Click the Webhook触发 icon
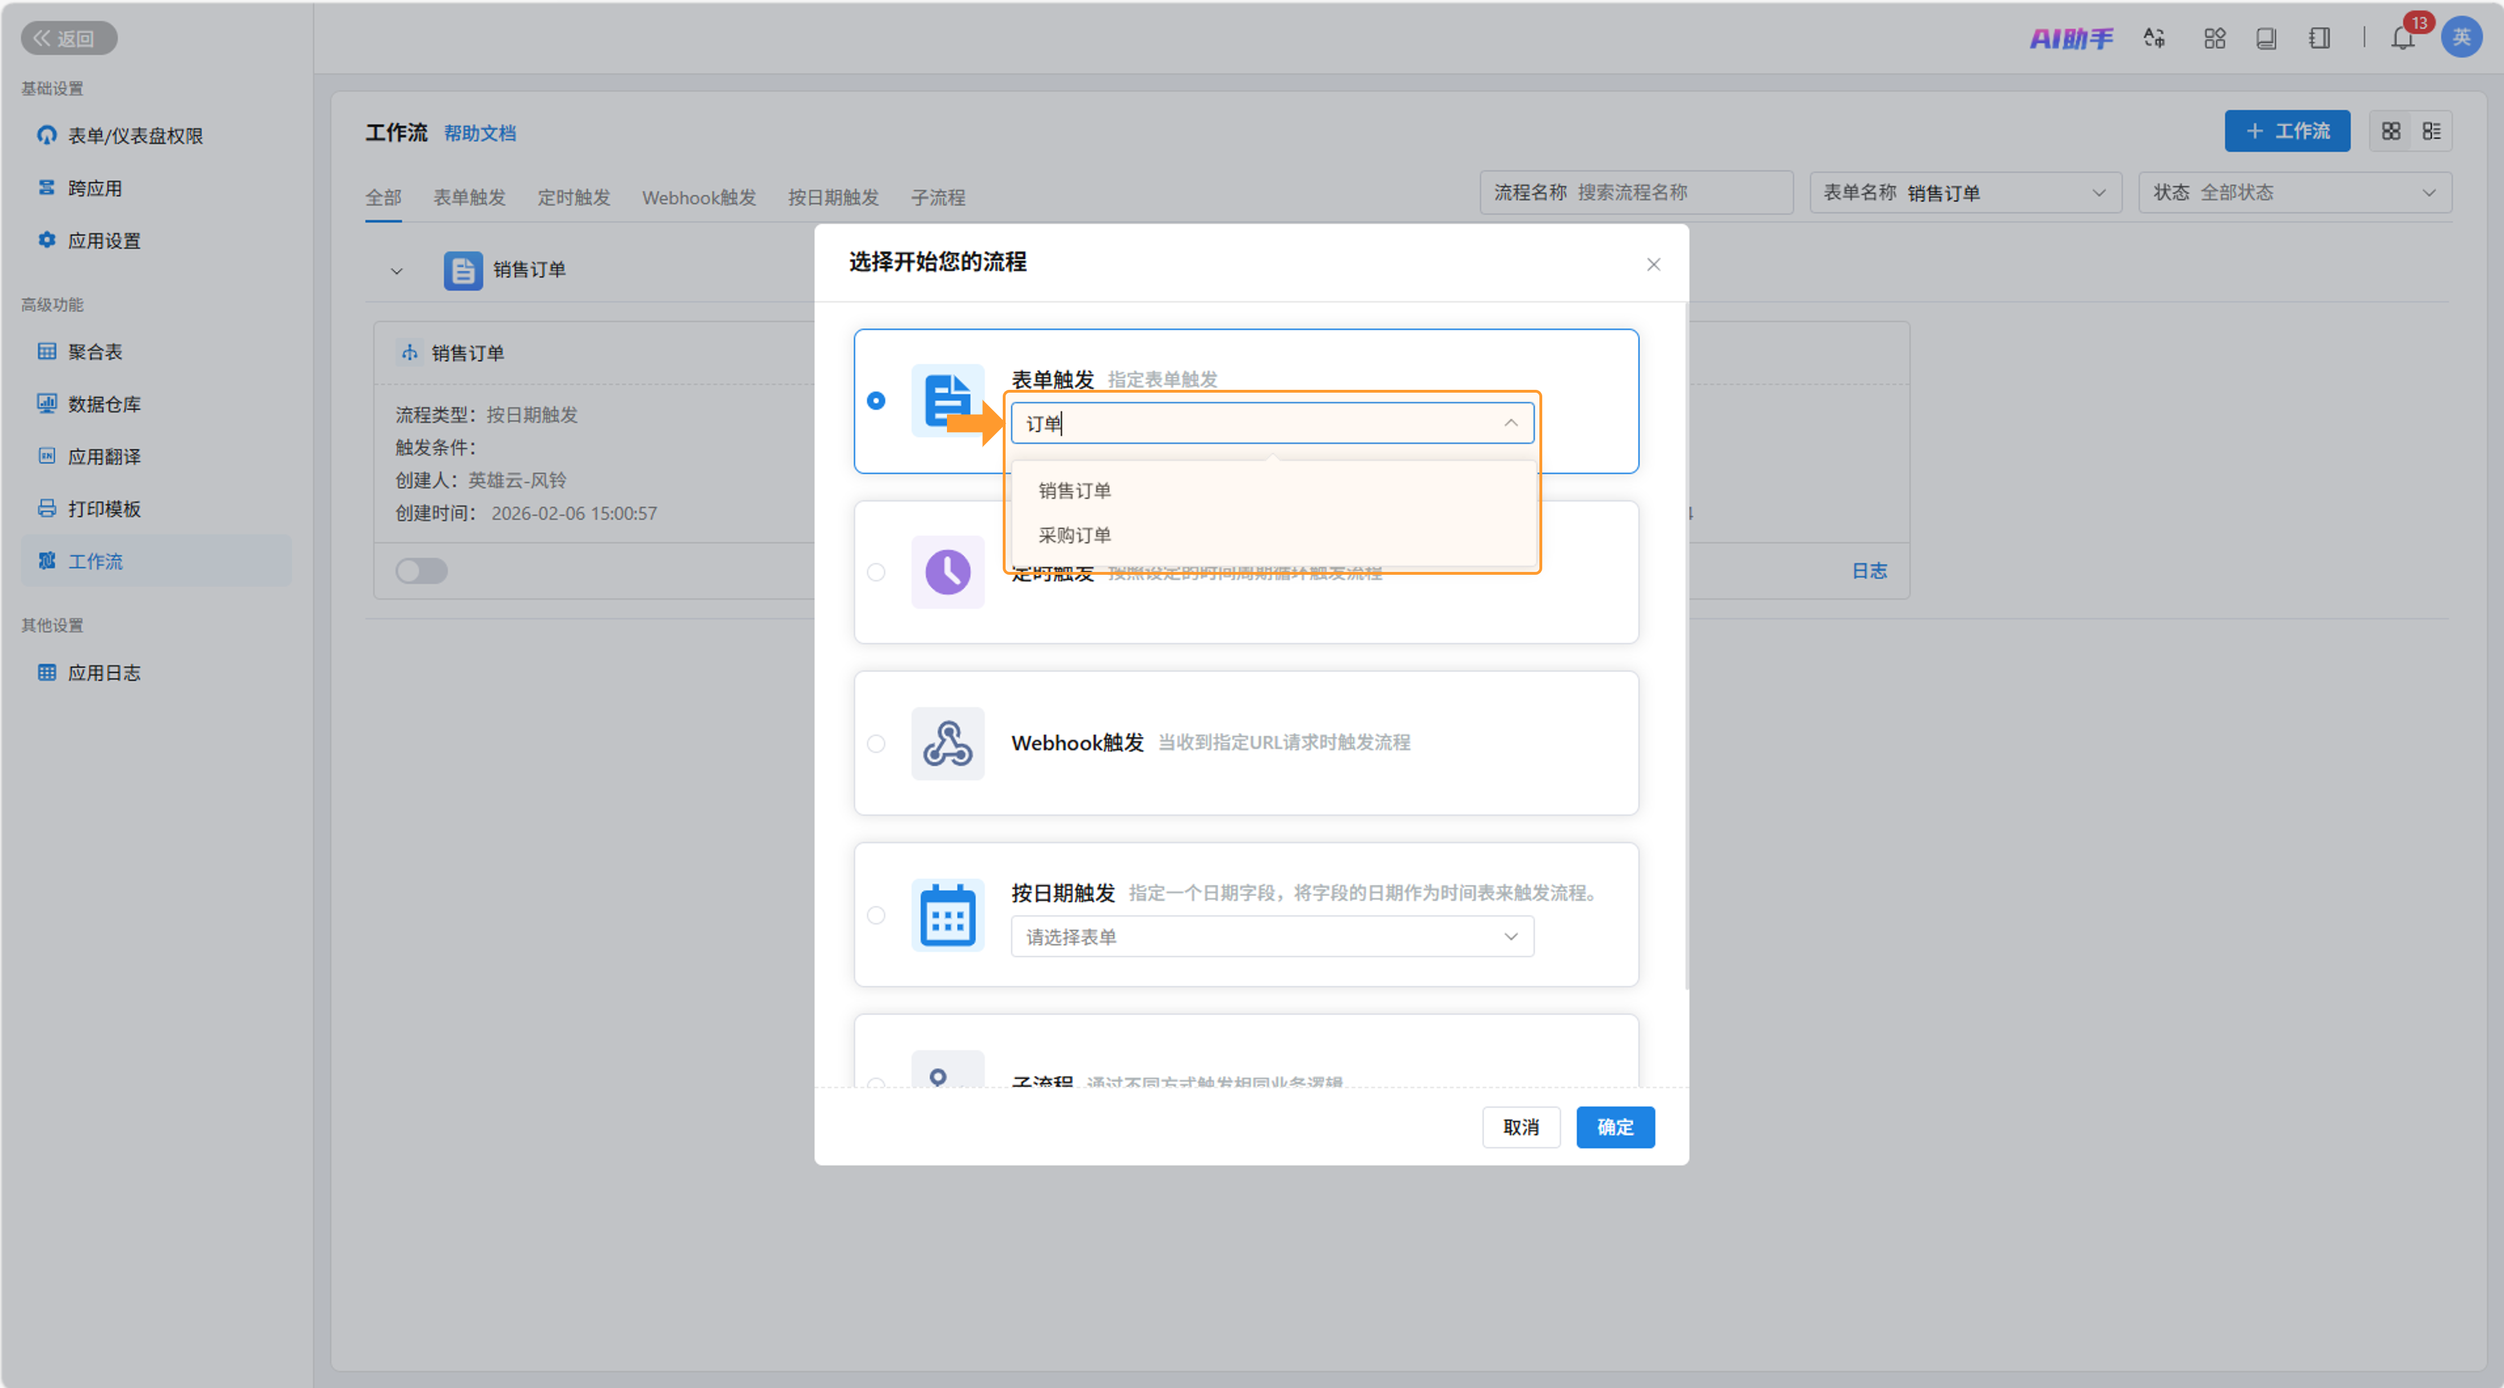Viewport: 2504px width, 1388px height. pyautogui.click(x=947, y=744)
